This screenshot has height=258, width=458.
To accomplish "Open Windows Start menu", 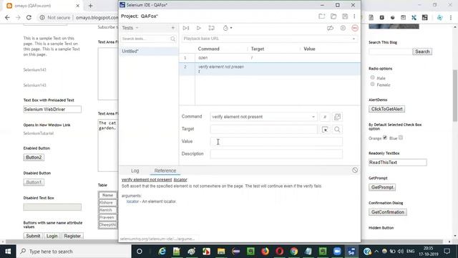I will click(x=8, y=252).
